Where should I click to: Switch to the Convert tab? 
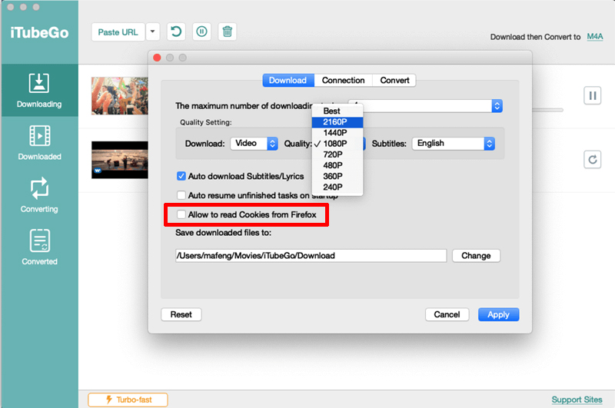pos(394,81)
